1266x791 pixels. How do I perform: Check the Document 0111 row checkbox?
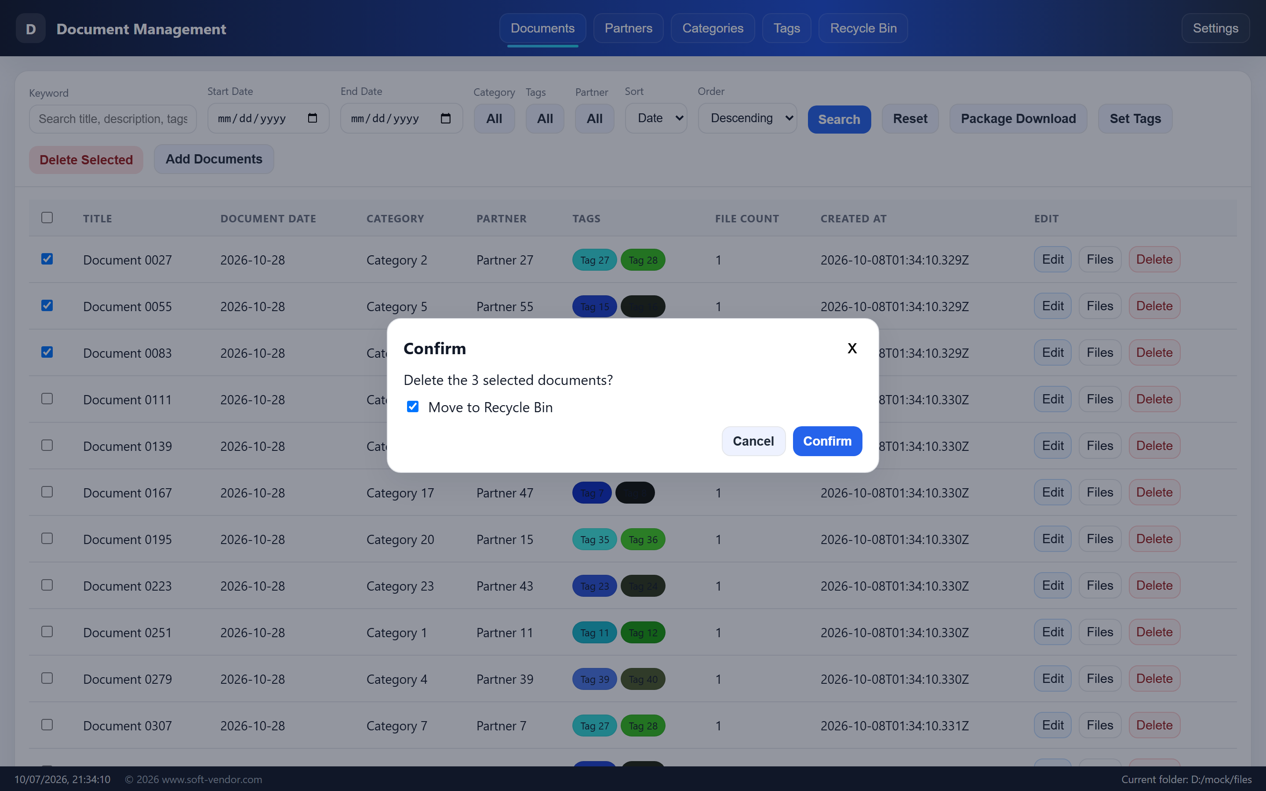pos(47,399)
